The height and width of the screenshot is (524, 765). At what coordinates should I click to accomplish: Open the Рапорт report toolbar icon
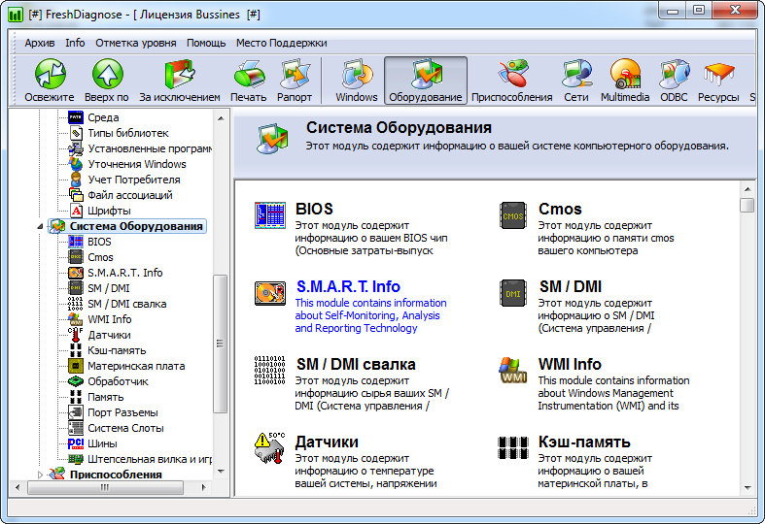(x=295, y=74)
